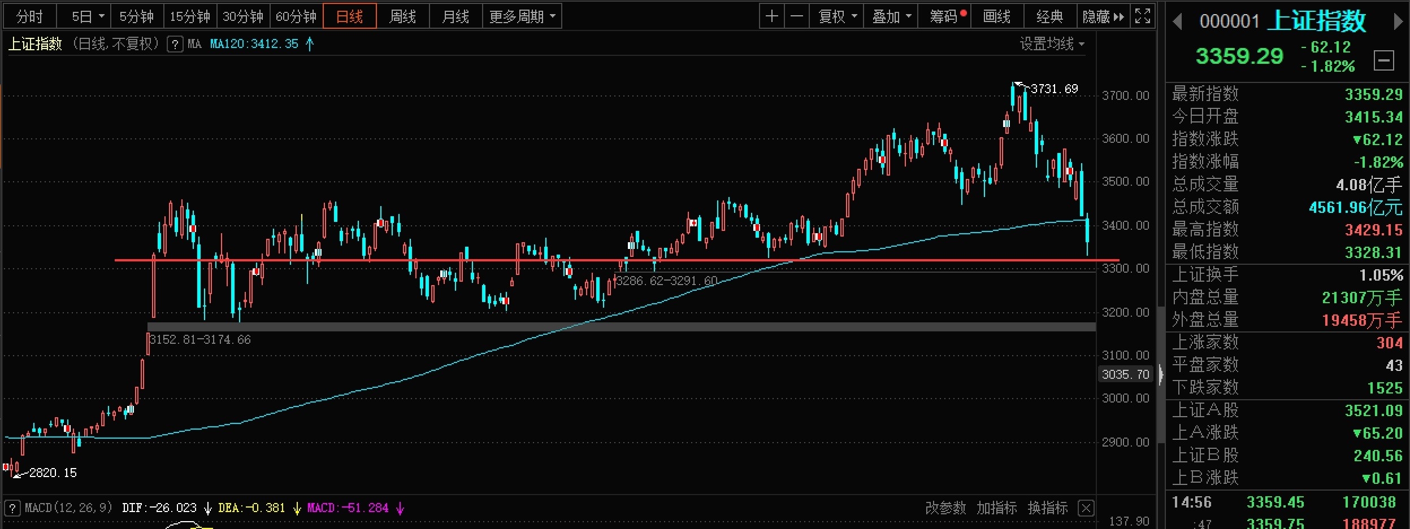This screenshot has height=529, width=1410.
Task: Switch to the 60分钟 period tab
Action: click(x=296, y=16)
